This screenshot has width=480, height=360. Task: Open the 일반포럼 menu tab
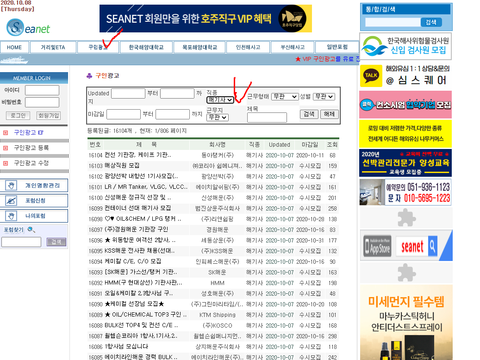point(337,47)
